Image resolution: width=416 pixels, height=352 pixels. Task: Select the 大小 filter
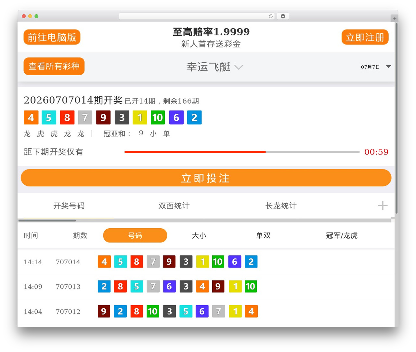point(199,235)
